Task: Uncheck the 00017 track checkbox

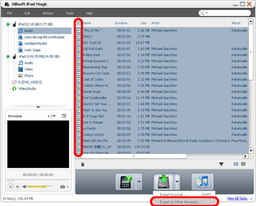Action: tap(78, 36)
